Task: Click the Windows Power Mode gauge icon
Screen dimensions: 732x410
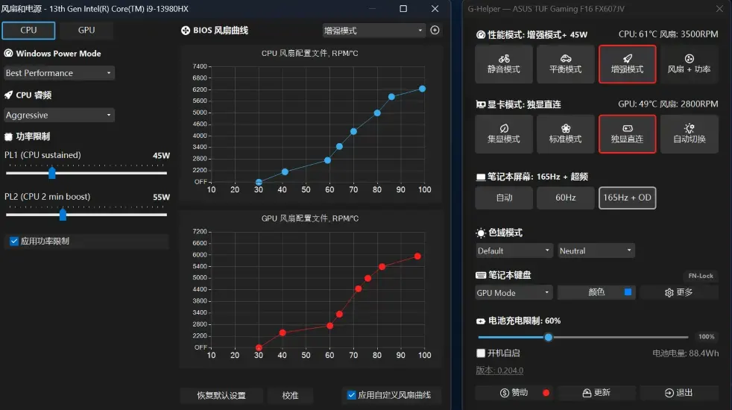Action: coord(8,53)
